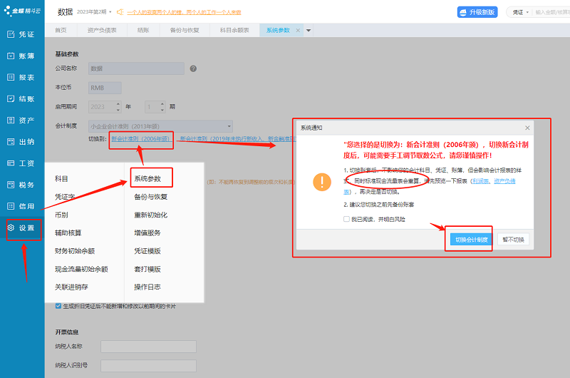Select the 资产 sidebar icon
Viewport: 570px width, 378px height.
21,121
